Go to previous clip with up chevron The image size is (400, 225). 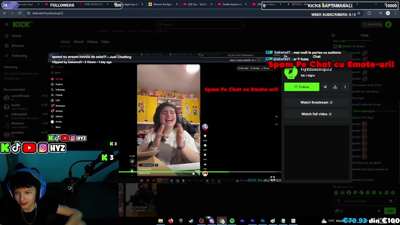pyautogui.click(x=276, y=117)
